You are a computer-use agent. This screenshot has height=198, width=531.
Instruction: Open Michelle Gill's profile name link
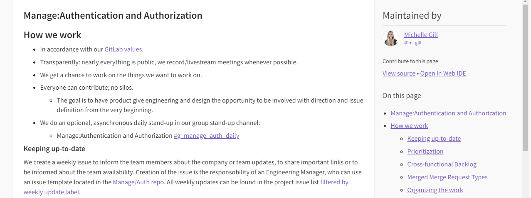[421, 35]
